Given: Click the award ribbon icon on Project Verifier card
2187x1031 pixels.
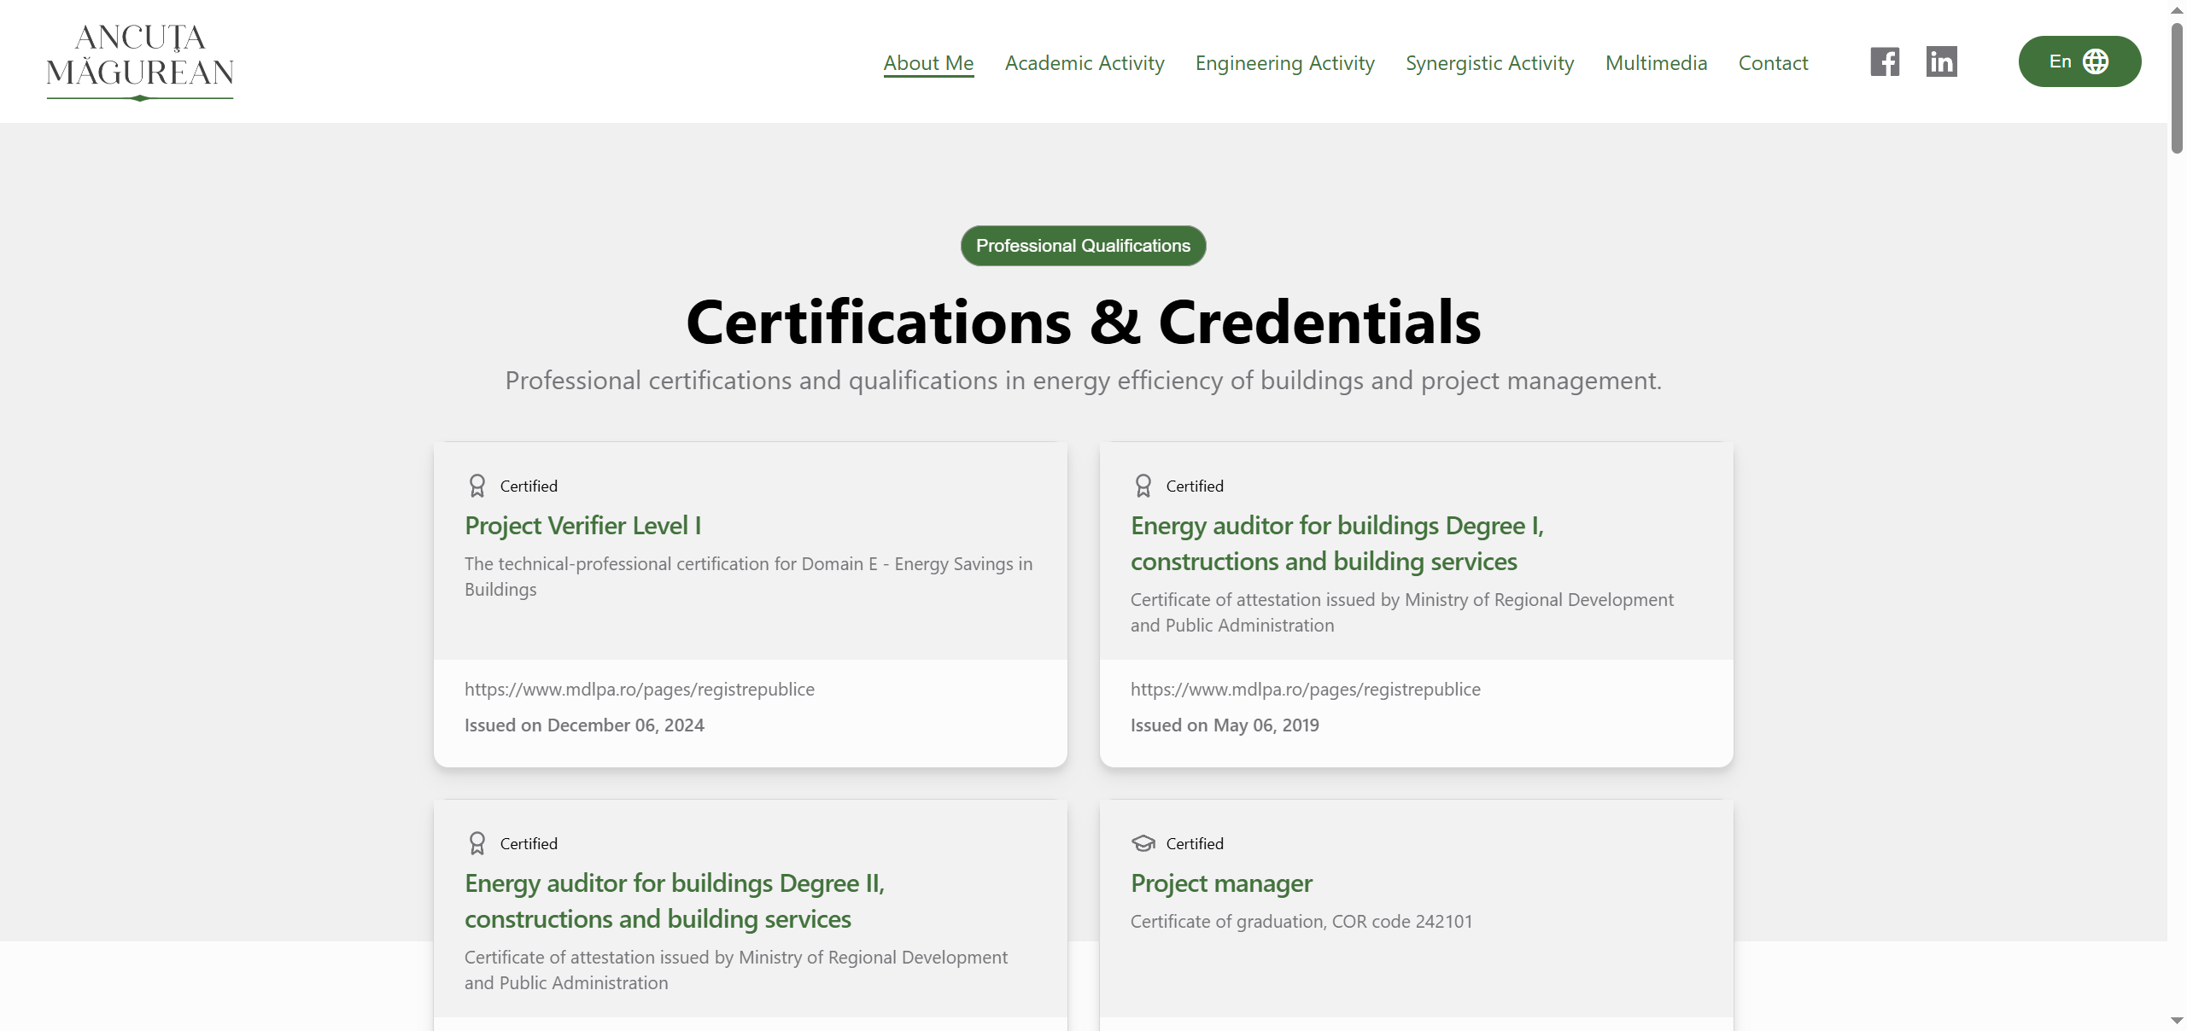Looking at the screenshot, I should pyautogui.click(x=477, y=486).
